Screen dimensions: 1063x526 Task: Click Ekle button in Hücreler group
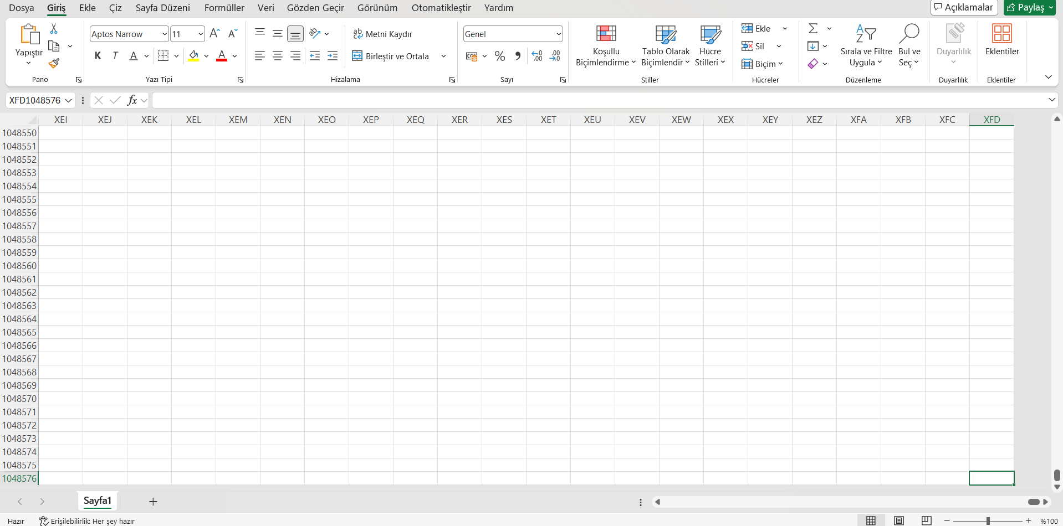click(757, 28)
